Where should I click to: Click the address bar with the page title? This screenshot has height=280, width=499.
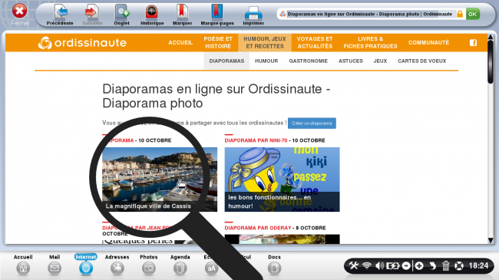pyautogui.click(x=369, y=14)
